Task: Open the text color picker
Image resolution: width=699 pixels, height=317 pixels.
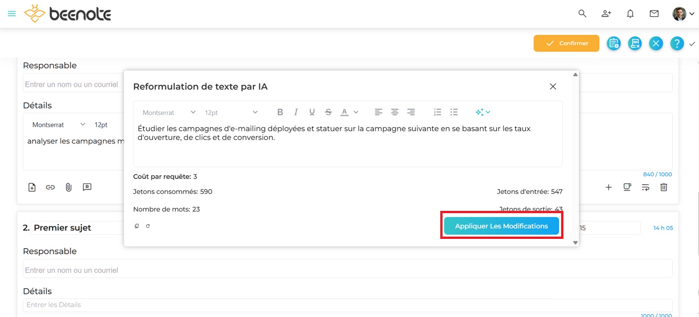Action: point(349,112)
